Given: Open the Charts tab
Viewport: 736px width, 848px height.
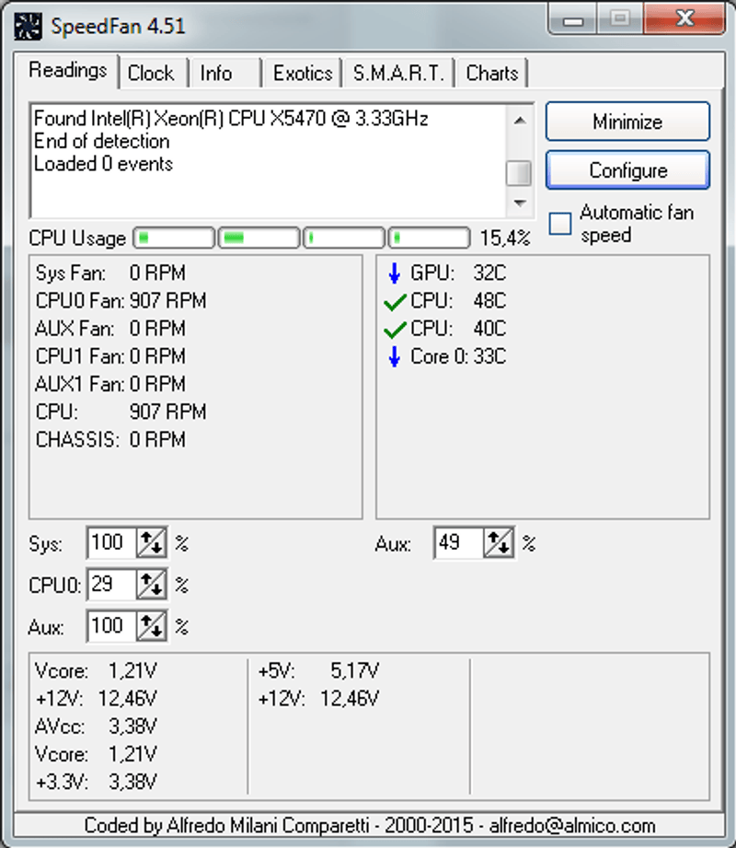Looking at the screenshot, I should pos(492,74).
